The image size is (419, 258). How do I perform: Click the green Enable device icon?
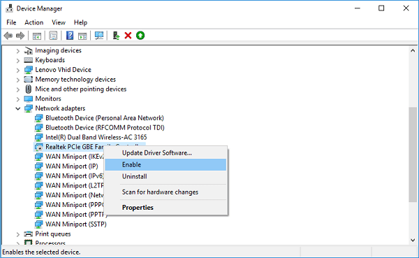click(x=140, y=36)
